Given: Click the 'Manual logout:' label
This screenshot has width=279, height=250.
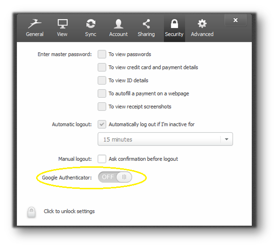Looking at the screenshot, I should click(x=75, y=159).
